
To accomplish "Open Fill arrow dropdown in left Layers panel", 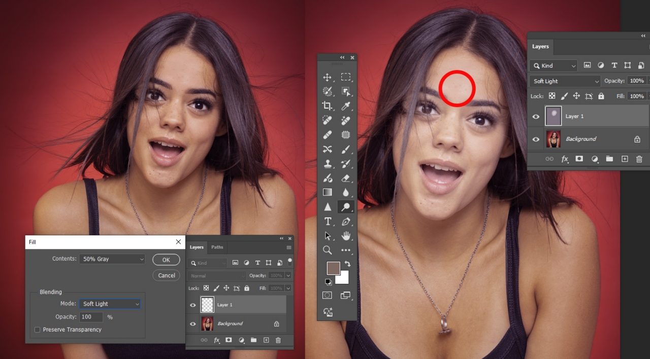I will click(288, 289).
